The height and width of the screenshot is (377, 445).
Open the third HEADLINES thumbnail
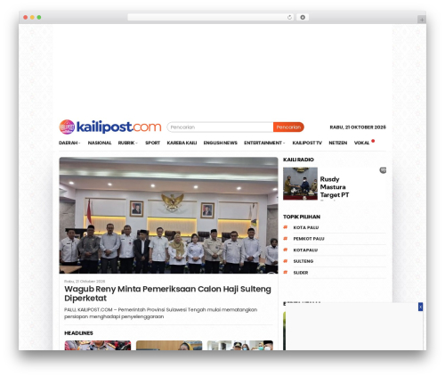(x=240, y=345)
